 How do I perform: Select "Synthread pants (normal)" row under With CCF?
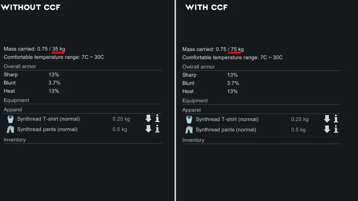[x=226, y=130]
